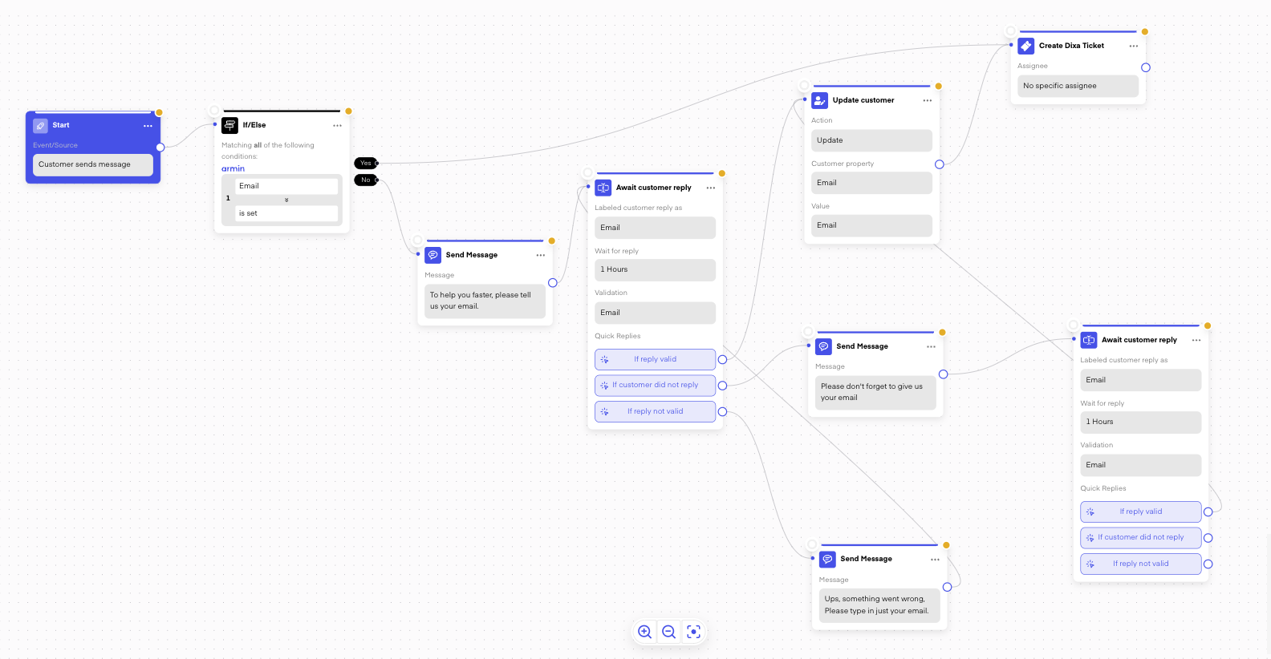Select the No branch output
1271x659 pixels.
366,180
